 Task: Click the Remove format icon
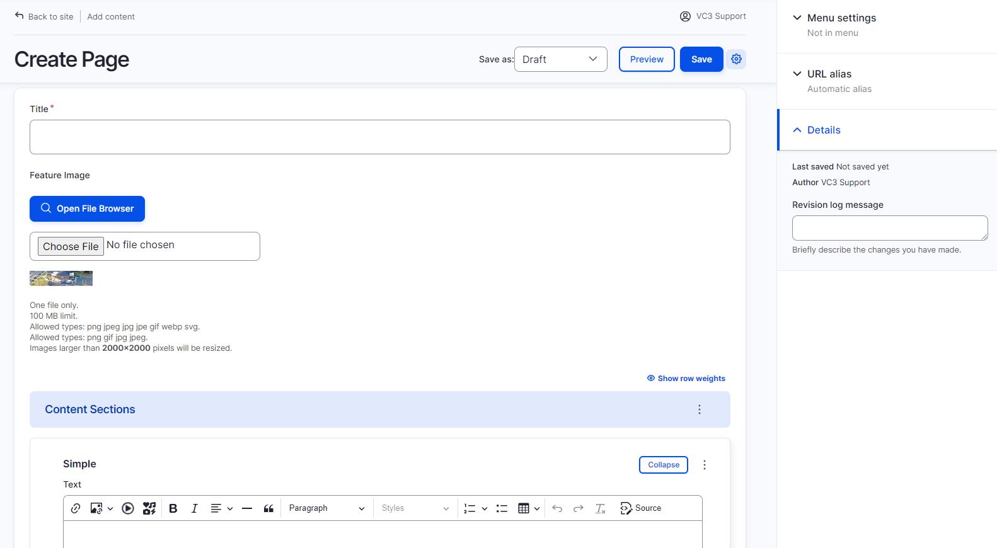pyautogui.click(x=600, y=508)
